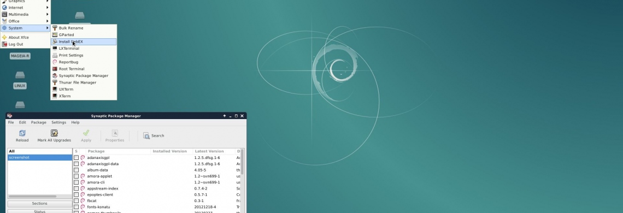623x213 pixels.
Task: Tick the fbcat package status checkbox
Action: pyautogui.click(x=77, y=200)
